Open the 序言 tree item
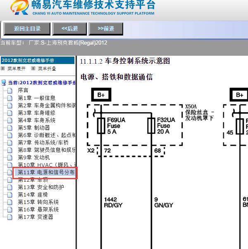This screenshot has height=249, width=248. click(x=23, y=90)
